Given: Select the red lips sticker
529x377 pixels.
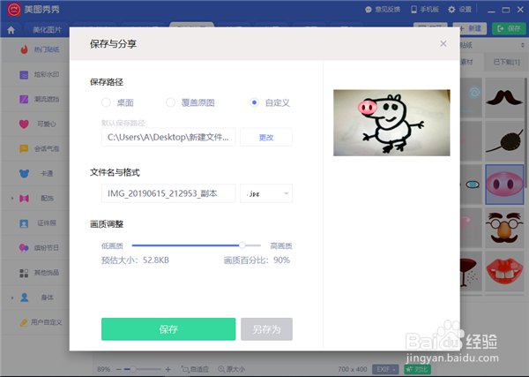Looking at the screenshot, I should [504, 271].
